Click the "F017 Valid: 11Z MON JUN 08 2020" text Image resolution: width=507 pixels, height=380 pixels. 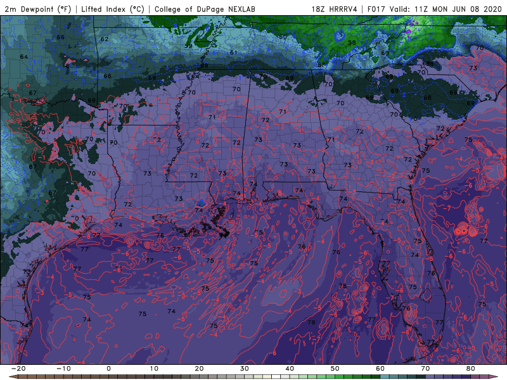click(435, 9)
